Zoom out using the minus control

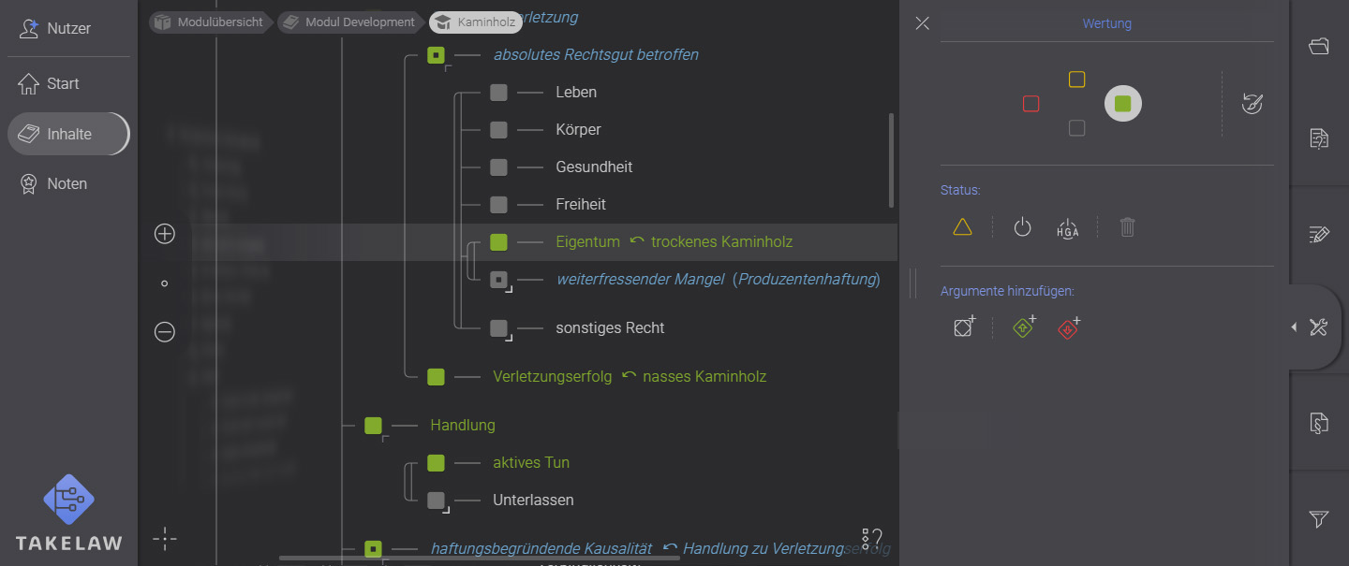tap(164, 331)
